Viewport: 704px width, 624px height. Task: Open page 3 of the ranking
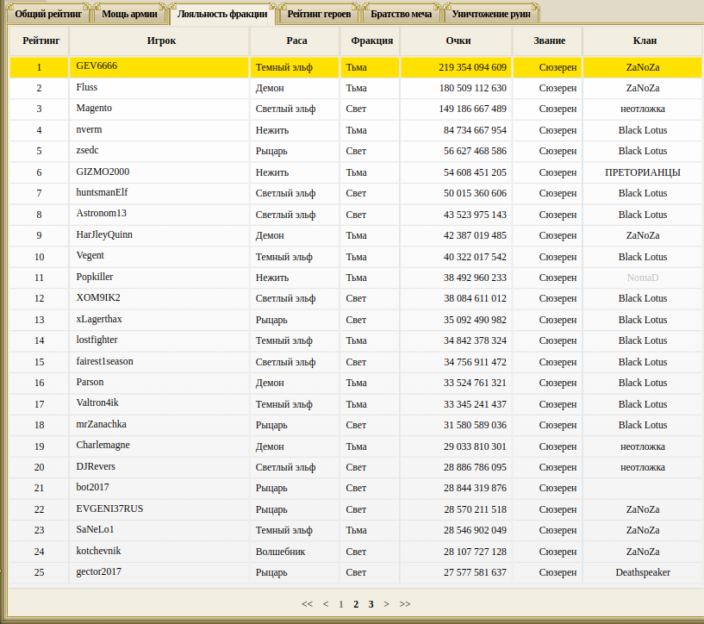click(x=371, y=604)
